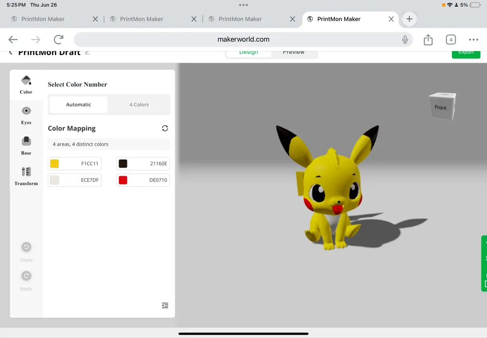
Task: Open the browser share icon
Action: pos(428,39)
